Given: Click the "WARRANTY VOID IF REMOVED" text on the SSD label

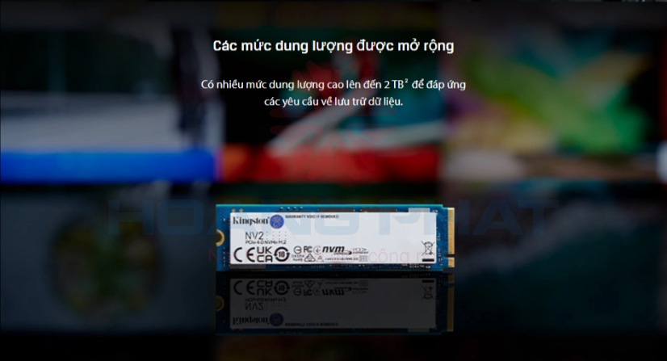Looking at the screenshot, I should [312, 216].
